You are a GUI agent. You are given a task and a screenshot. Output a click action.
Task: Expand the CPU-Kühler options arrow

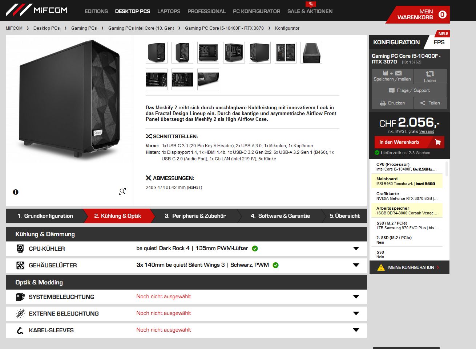[x=356, y=249]
